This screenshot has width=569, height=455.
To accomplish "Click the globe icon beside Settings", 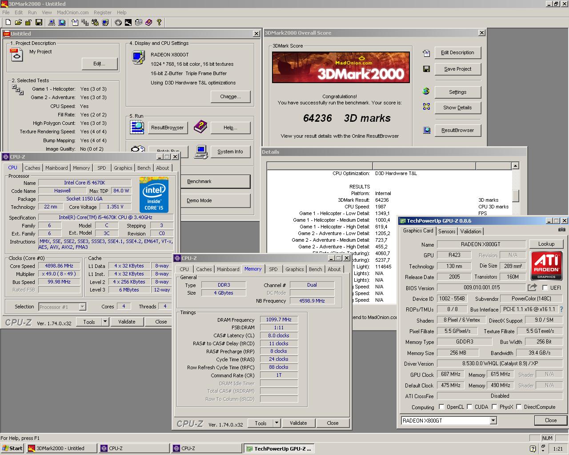I will (426, 91).
